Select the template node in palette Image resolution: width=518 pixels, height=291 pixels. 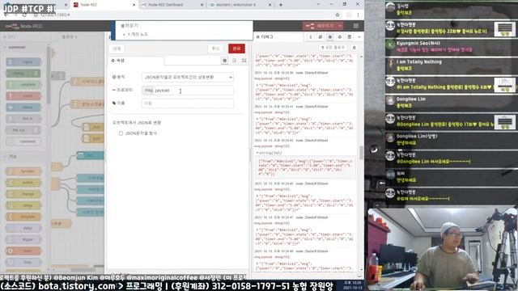tap(23, 217)
